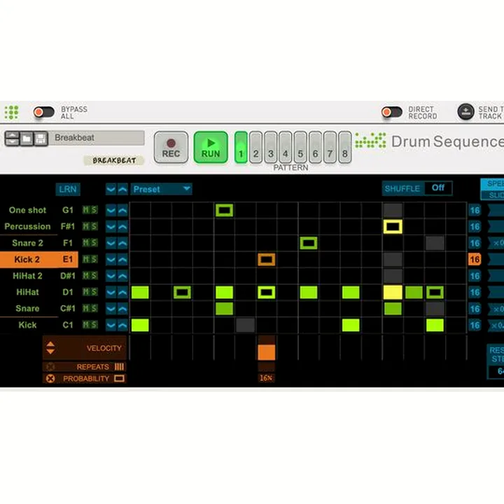
Task: Toggle the hollow green step in Snare 2 row
Action: click(309, 244)
